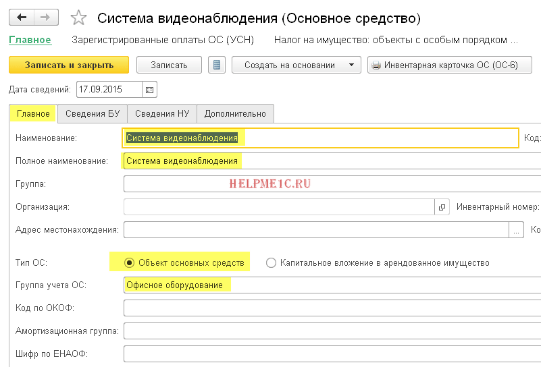Click ellipsis button in Адрес местонахождения field
The height and width of the screenshot is (367, 541).
517,230
